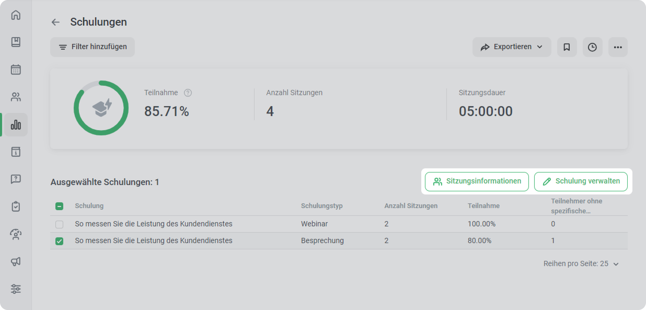This screenshot has height=310, width=646.
Task: Click the training name in the Besprechung row
Action: [x=154, y=241]
